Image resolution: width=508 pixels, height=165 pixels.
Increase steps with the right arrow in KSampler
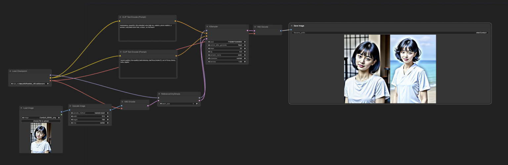245,48
